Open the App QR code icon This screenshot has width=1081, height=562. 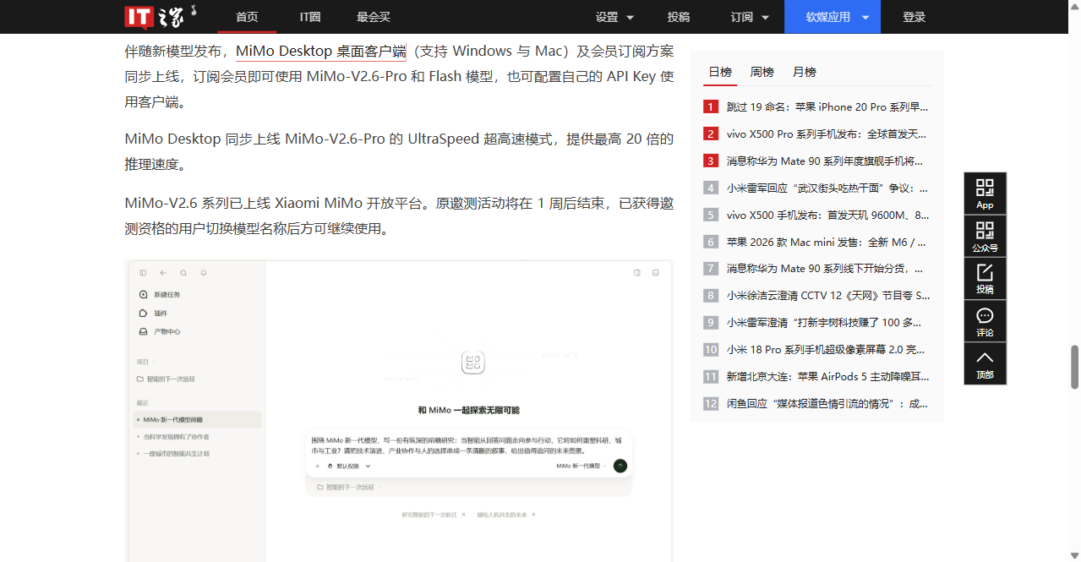[985, 194]
